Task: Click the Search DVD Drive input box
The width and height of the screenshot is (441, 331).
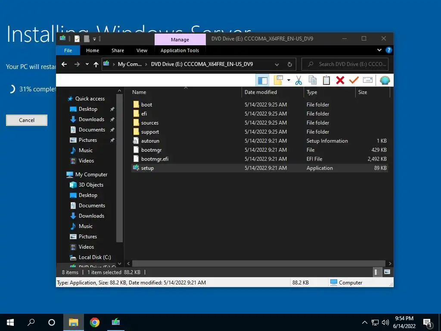Action: (x=345, y=64)
